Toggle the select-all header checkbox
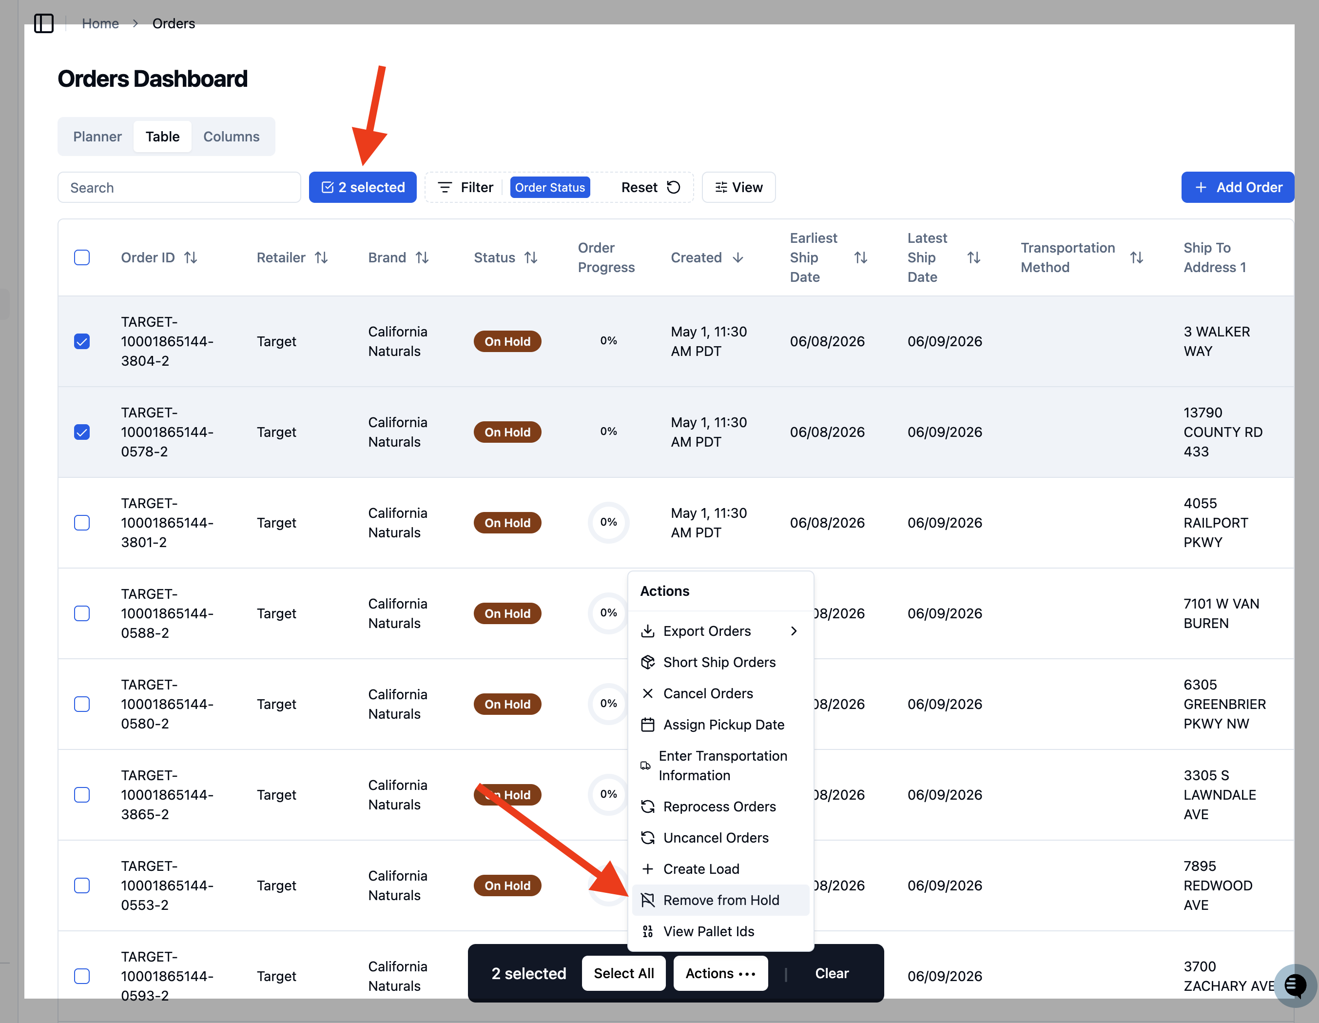Screen dimensions: 1319x1023 point(82,257)
